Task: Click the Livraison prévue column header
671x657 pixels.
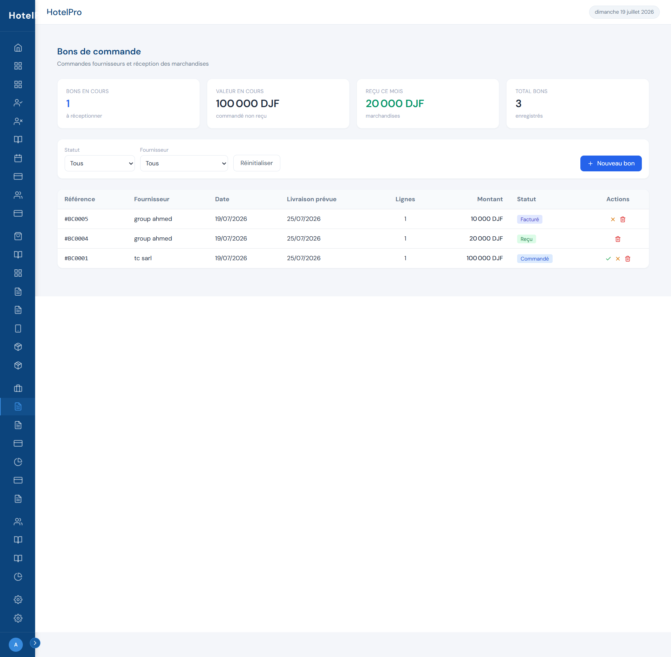Action: click(312, 199)
